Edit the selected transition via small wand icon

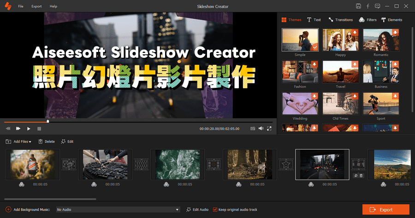[x=356, y=176]
